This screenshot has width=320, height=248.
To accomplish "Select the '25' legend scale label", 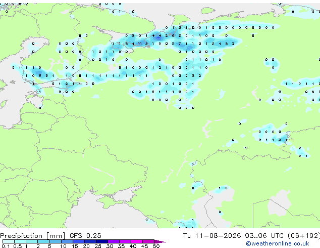I will [x=98, y=246].
